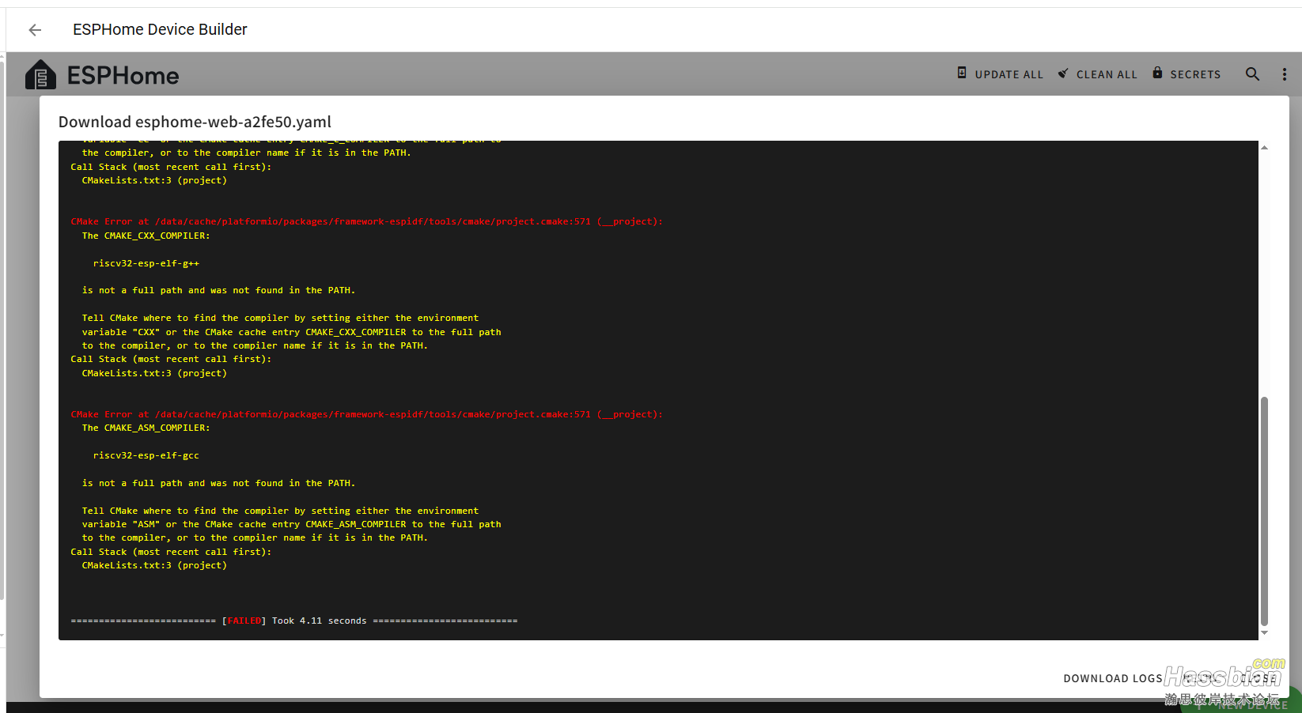Go back using the arrow icon
Viewport: 1302px width, 713px height.
pyautogui.click(x=35, y=30)
